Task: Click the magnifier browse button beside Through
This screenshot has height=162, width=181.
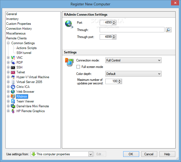Action: [x=168, y=30]
